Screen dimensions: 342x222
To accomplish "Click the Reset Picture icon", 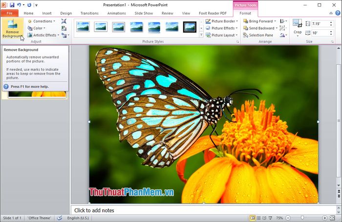I will 64,35.
